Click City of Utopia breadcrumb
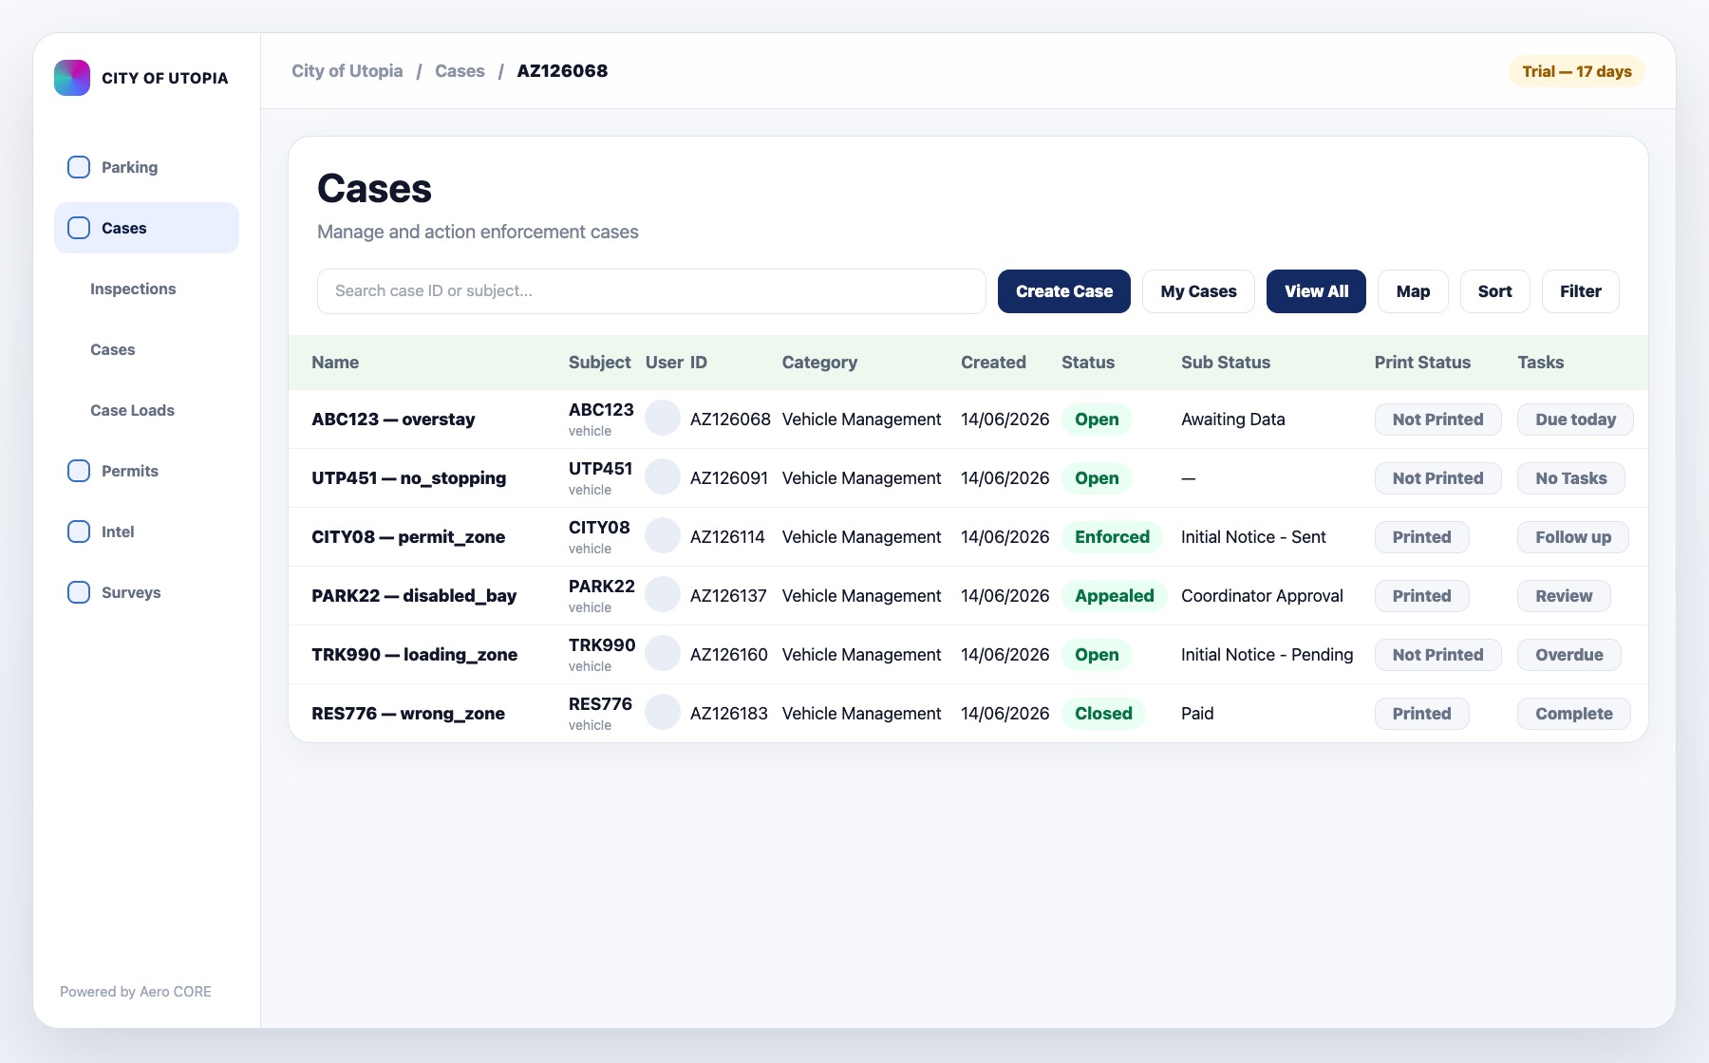 (x=347, y=71)
